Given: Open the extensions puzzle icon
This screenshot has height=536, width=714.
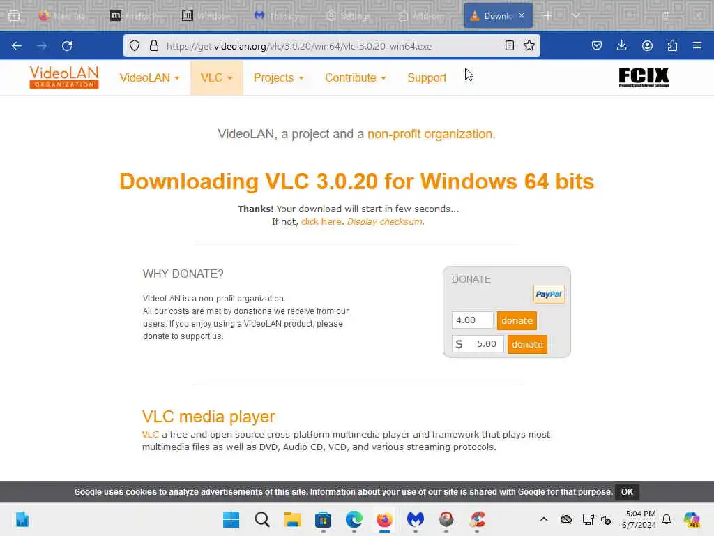Looking at the screenshot, I should [x=672, y=45].
